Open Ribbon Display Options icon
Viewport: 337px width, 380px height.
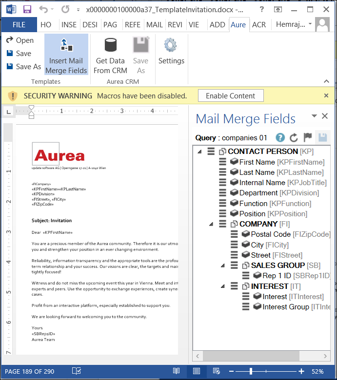278,9
